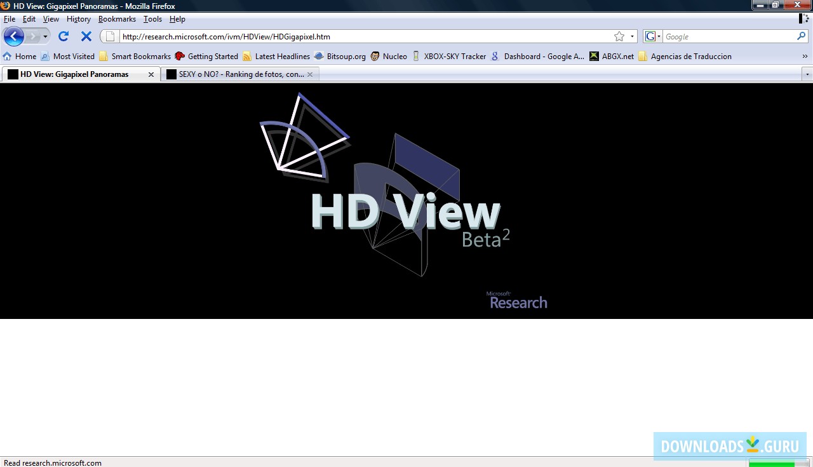
Task: Open the Smart Bookmarks folder
Action: (x=135, y=56)
